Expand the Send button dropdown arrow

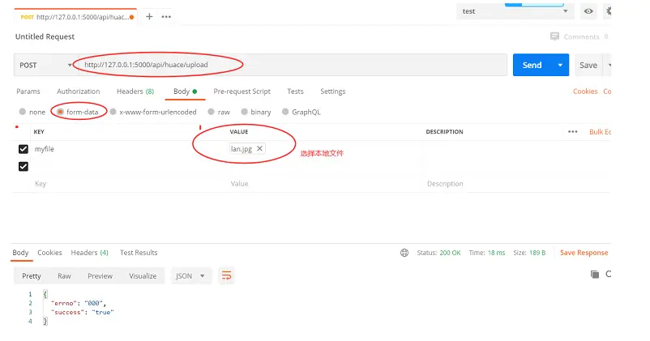560,65
